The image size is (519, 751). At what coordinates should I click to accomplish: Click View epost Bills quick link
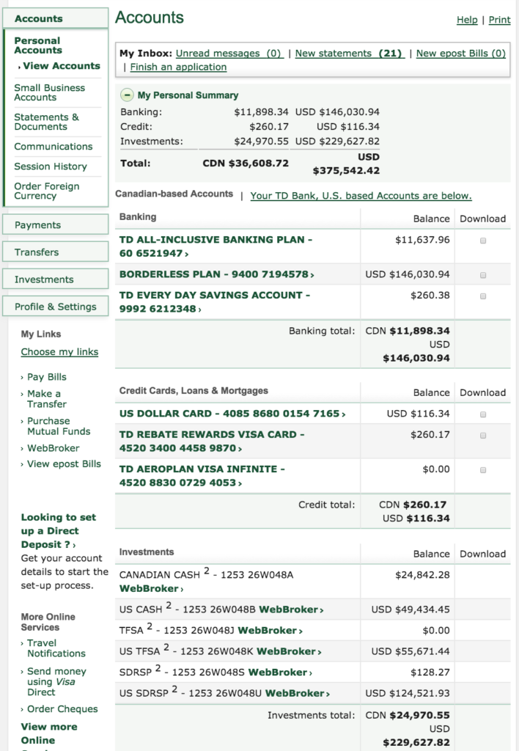point(64,464)
